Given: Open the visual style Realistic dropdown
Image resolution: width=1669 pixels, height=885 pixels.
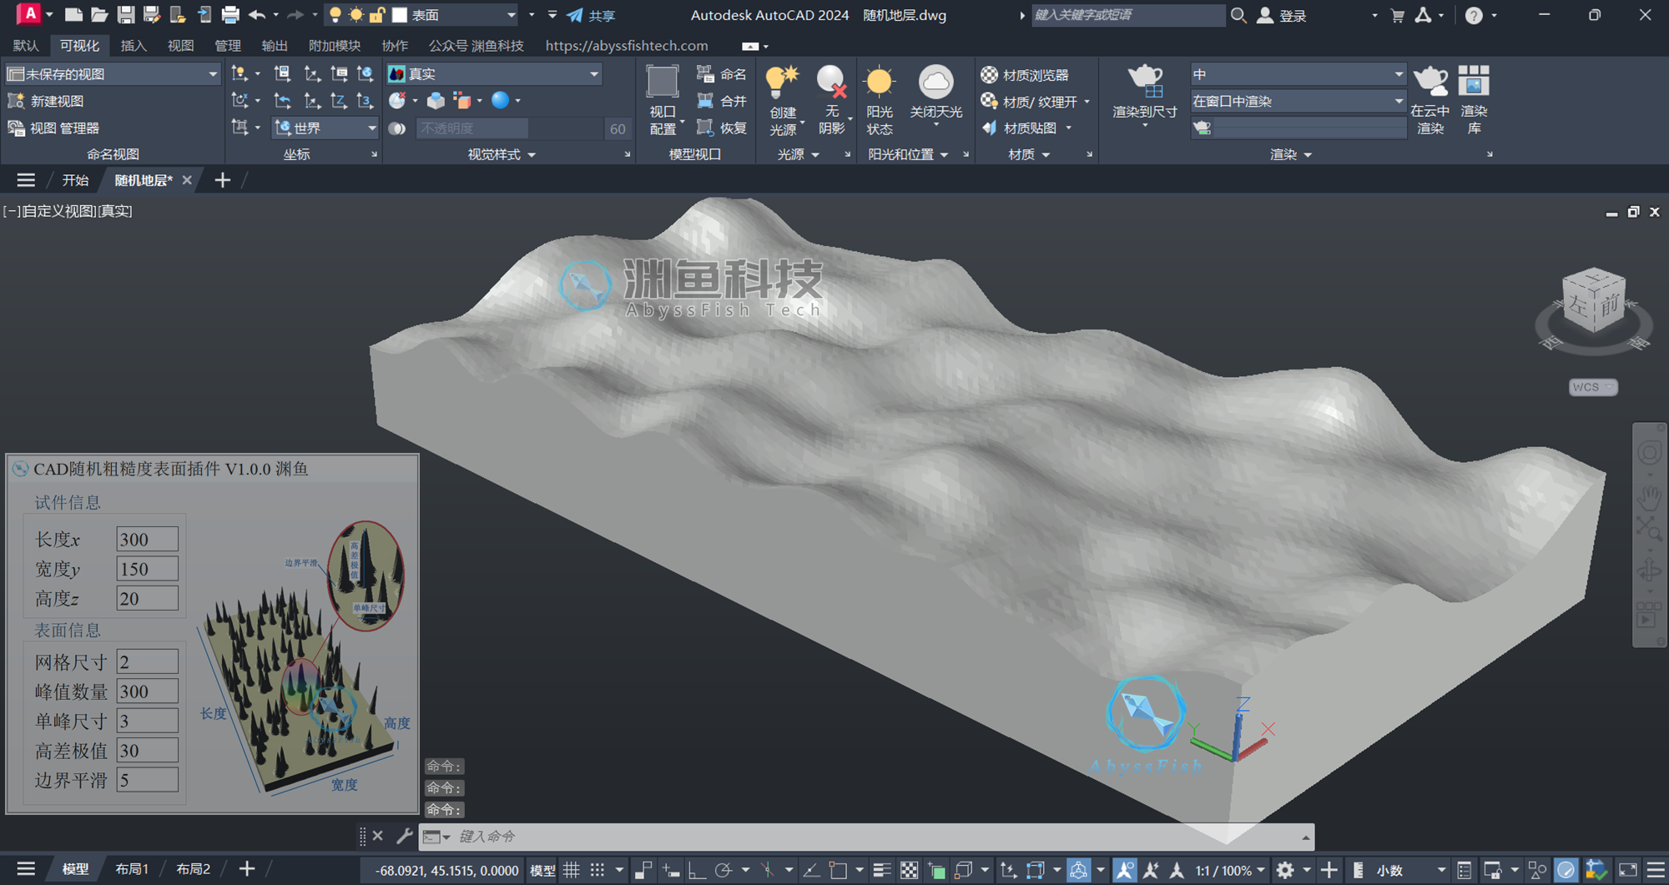Looking at the screenshot, I should click(x=494, y=74).
